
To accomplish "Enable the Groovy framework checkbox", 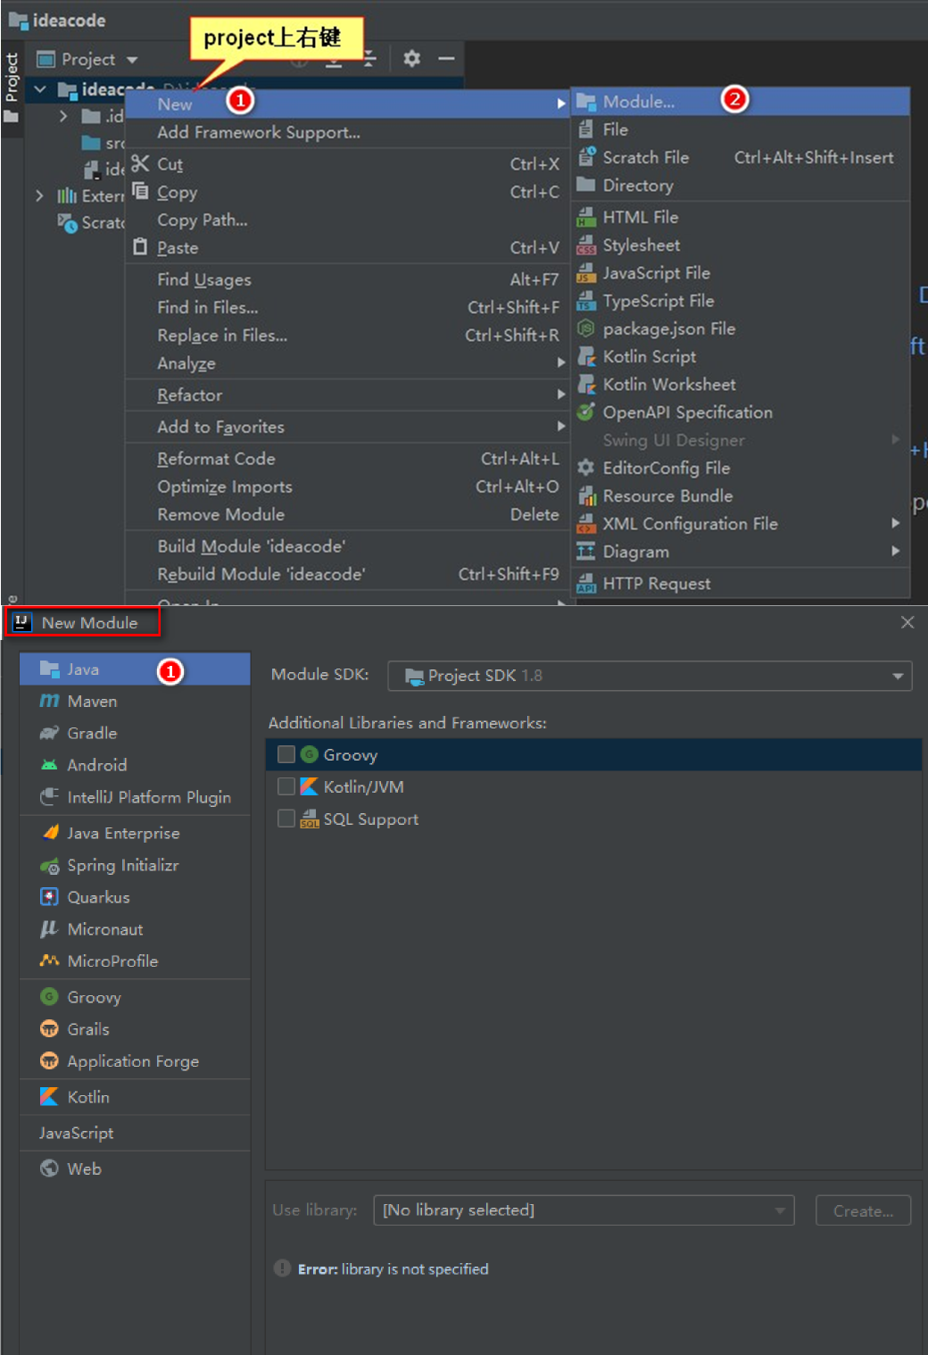I will (x=286, y=754).
